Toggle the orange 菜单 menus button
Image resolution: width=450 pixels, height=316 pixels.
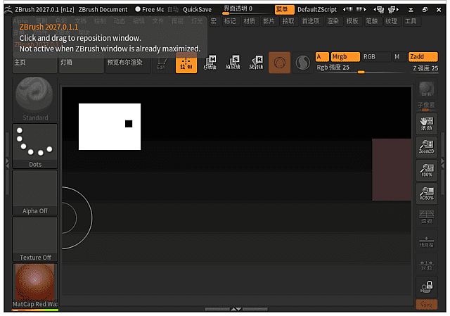tap(284, 9)
